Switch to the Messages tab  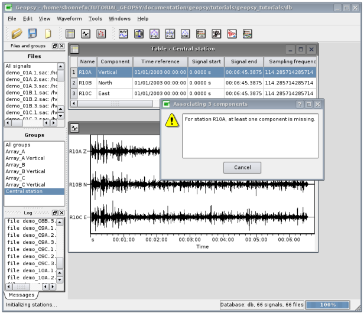point(21,295)
